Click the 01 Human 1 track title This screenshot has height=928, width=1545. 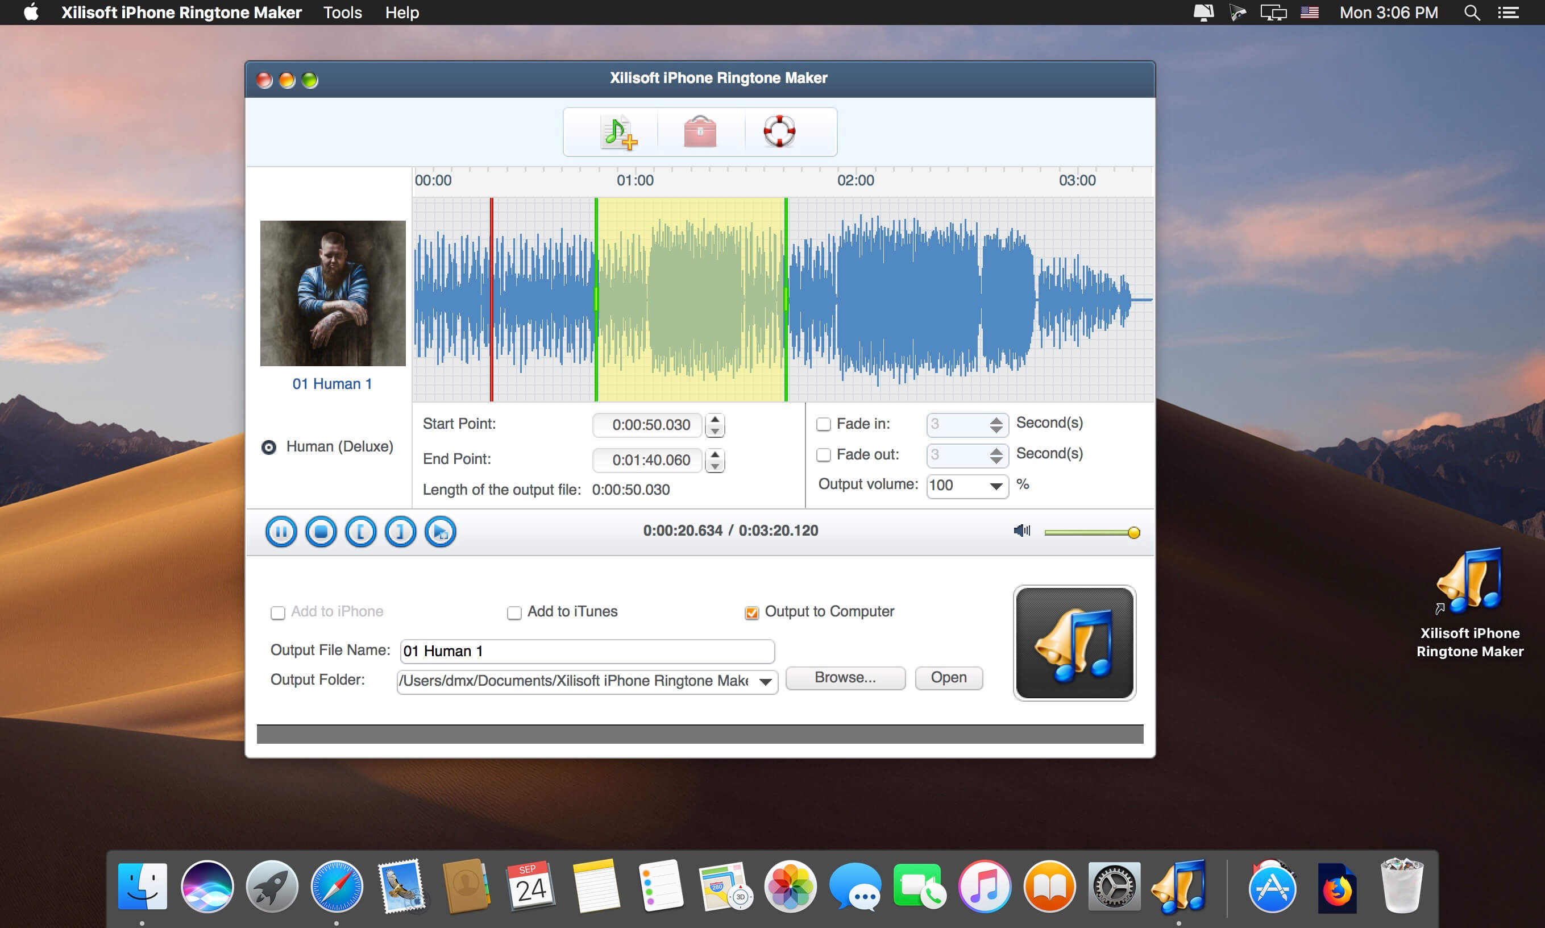coord(333,384)
